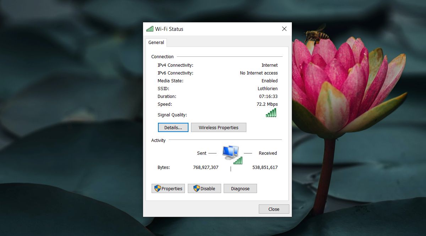Open Wireless Properties
This screenshot has width=426, height=236.
tap(219, 127)
